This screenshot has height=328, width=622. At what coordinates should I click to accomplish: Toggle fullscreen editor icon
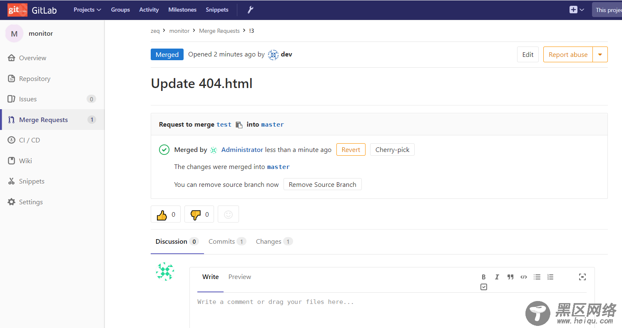tap(582, 277)
